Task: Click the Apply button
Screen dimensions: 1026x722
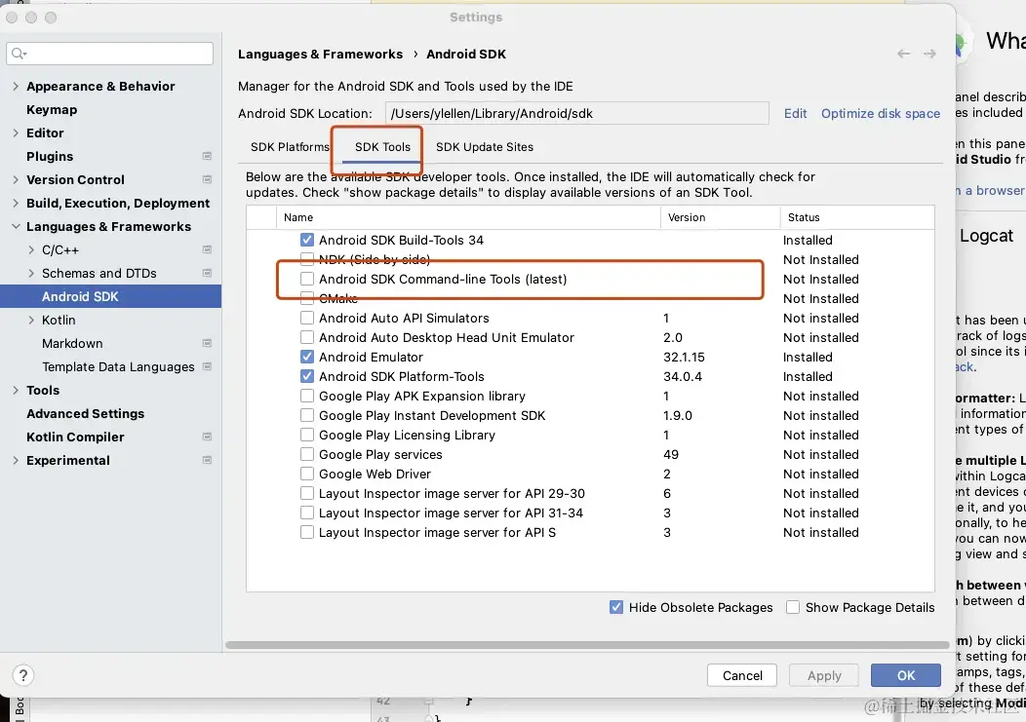Action: tap(824, 675)
